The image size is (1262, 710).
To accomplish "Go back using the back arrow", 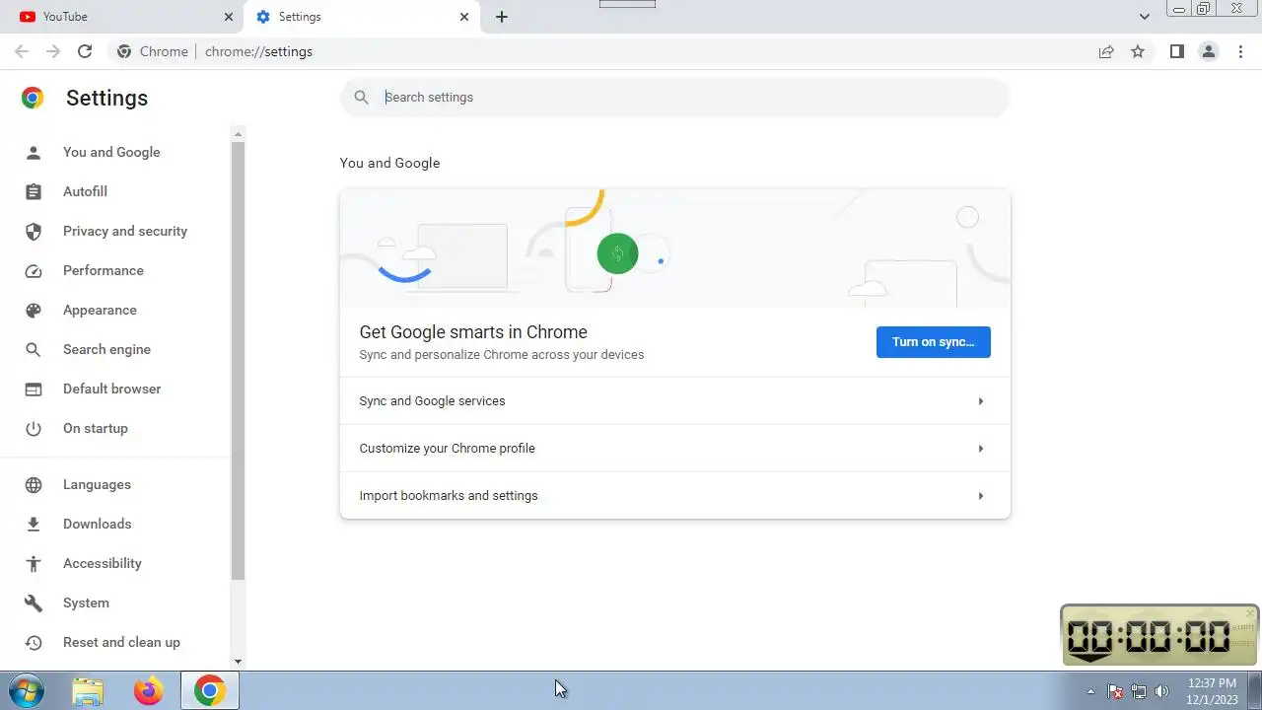I will click(22, 51).
